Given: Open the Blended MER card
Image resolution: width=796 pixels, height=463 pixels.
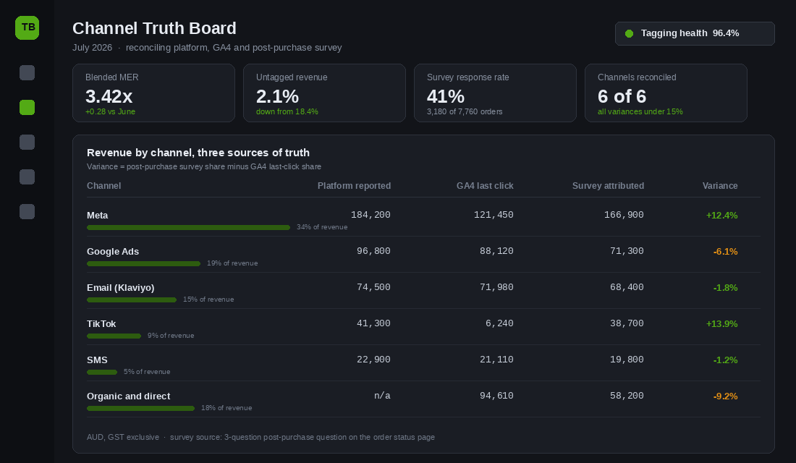Looking at the screenshot, I should coord(154,93).
